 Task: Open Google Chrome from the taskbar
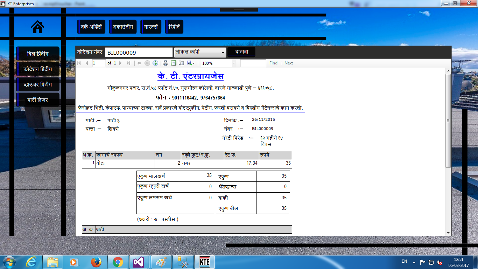pos(118,262)
